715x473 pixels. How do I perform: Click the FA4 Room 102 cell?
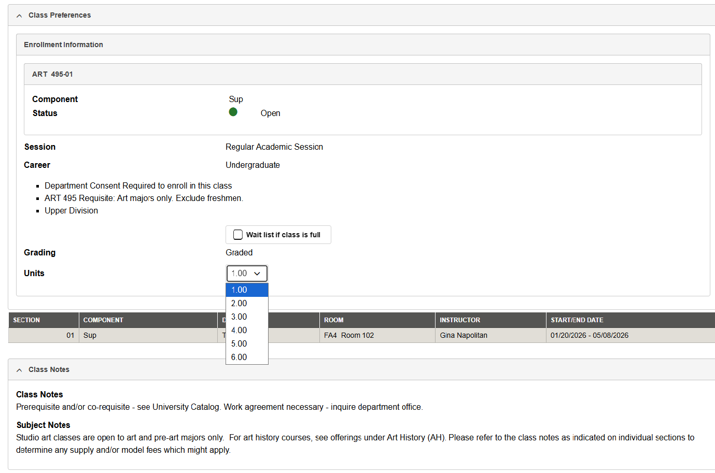(x=349, y=335)
